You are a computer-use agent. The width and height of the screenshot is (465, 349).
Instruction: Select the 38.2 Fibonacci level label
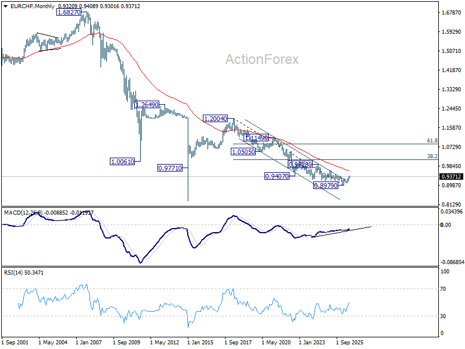pyautogui.click(x=432, y=156)
